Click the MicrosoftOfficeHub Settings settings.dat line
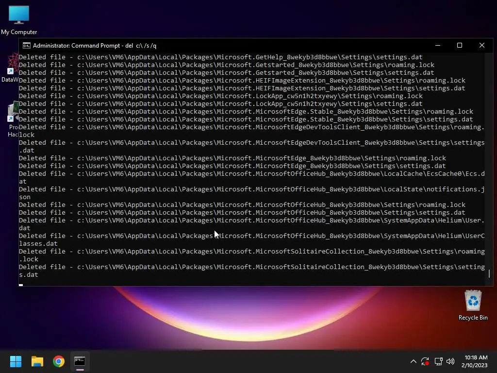 point(242,213)
